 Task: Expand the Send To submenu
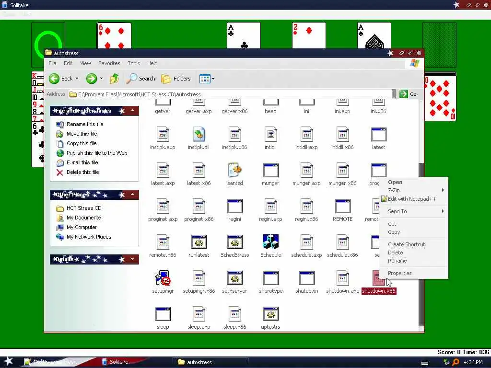[x=413, y=211]
